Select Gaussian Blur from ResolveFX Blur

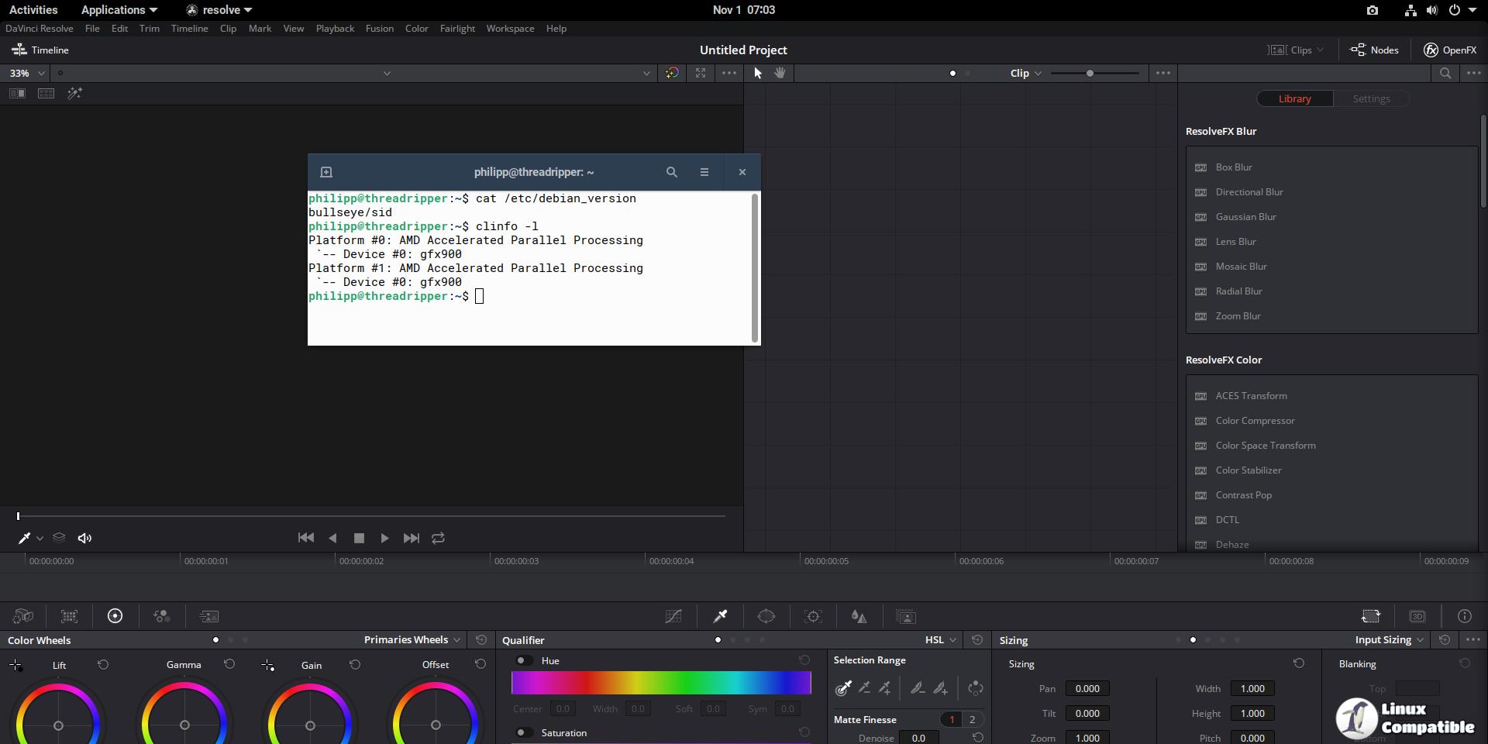(x=1245, y=217)
